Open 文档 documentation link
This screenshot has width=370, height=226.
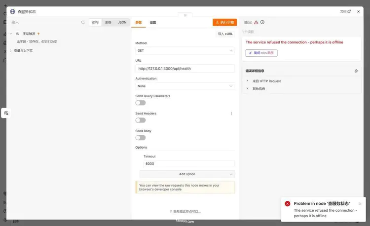click(x=345, y=11)
